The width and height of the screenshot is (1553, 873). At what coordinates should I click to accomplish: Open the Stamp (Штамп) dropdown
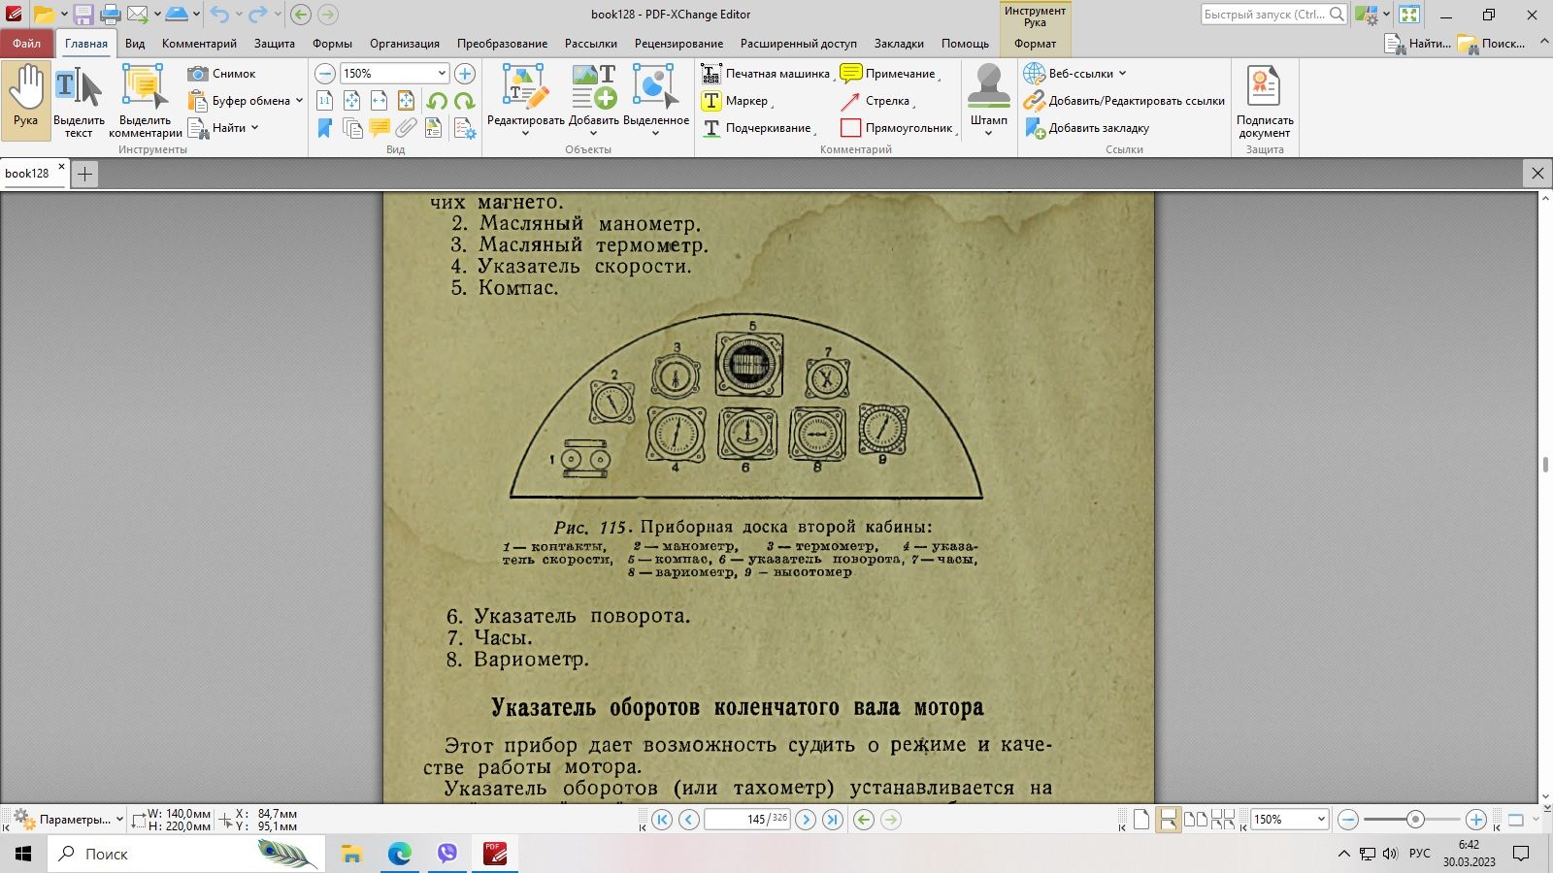point(988,134)
